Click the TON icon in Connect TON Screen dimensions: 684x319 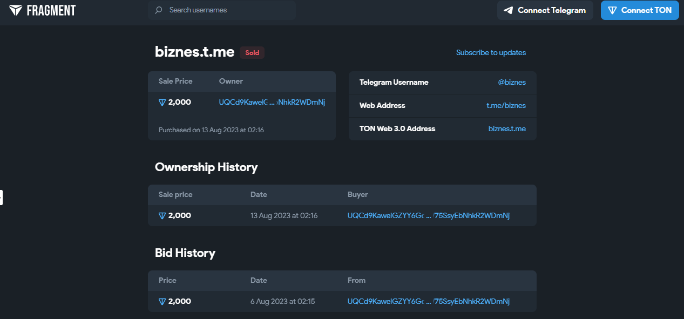(612, 10)
